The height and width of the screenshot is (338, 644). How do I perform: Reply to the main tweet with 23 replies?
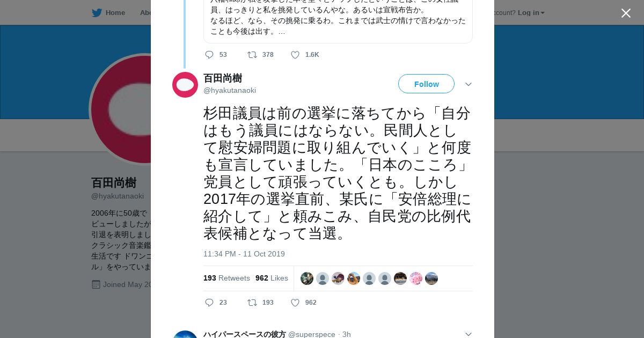[x=209, y=303]
